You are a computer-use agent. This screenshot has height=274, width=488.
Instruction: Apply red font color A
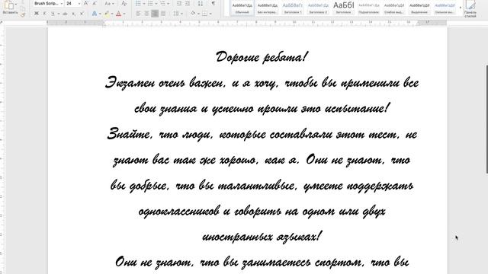pyautogui.click(x=119, y=14)
